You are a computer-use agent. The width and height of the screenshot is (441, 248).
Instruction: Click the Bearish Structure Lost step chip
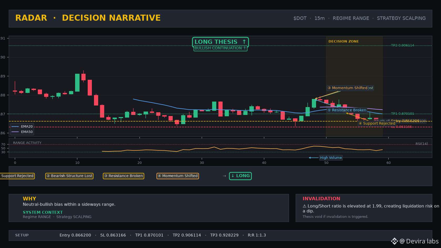point(69,176)
